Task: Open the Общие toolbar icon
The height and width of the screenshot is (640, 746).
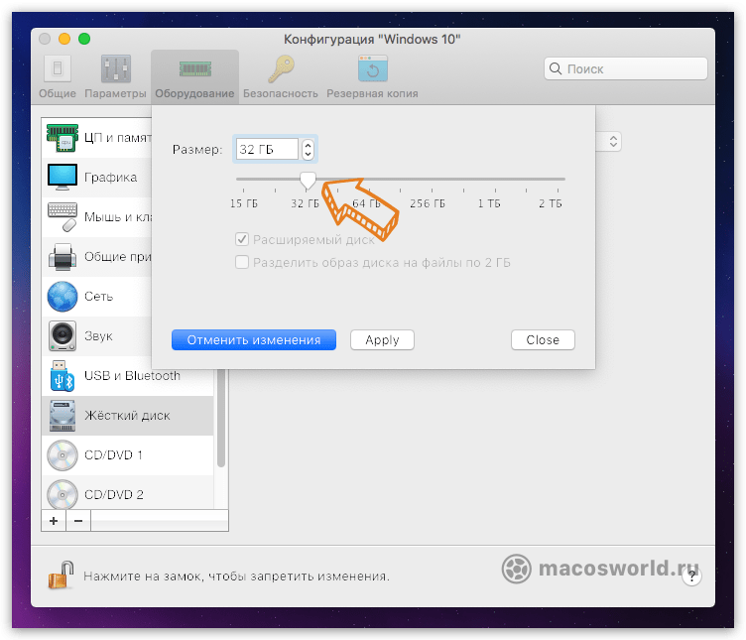Action: [x=58, y=68]
